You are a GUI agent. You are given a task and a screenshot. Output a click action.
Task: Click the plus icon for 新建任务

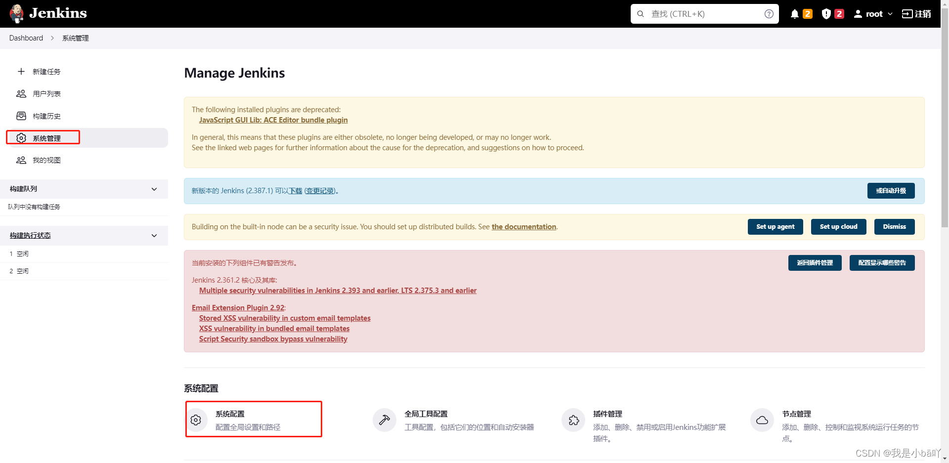coord(21,72)
